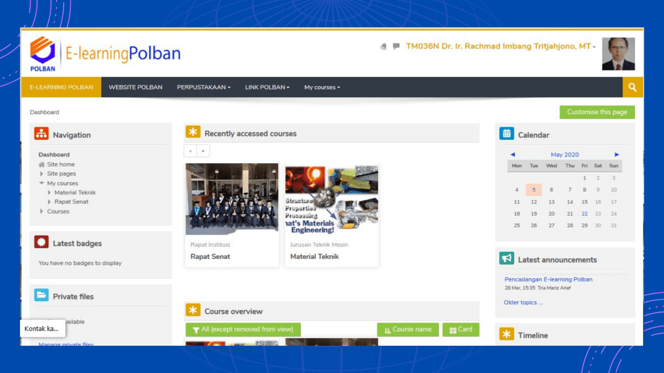Viewport: 664px width, 373px height.
Task: Open the notifications bell icon
Action: [384, 47]
